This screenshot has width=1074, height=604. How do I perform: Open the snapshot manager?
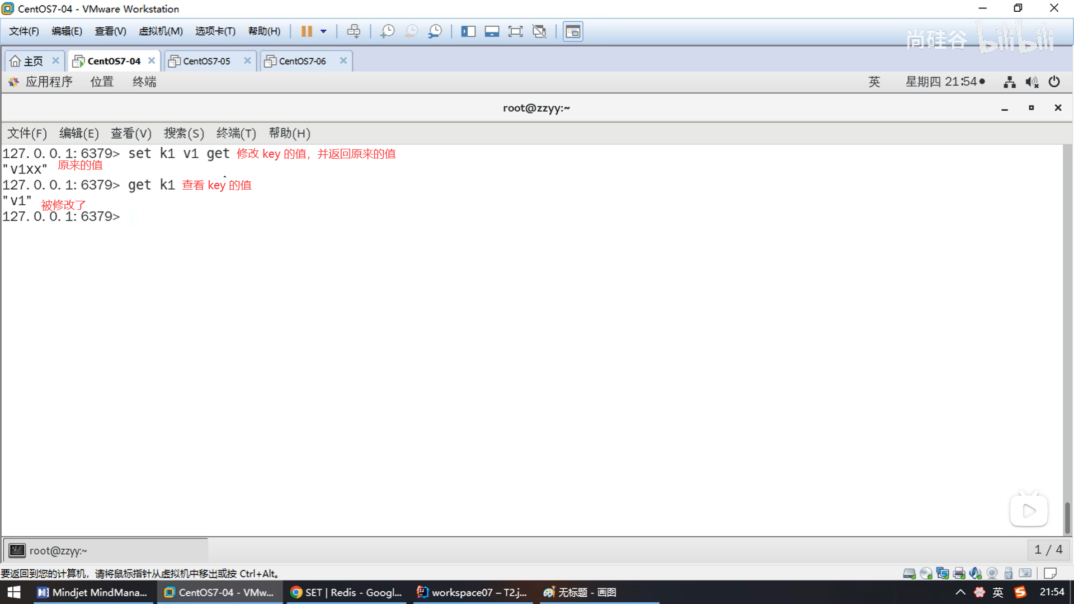(435, 31)
